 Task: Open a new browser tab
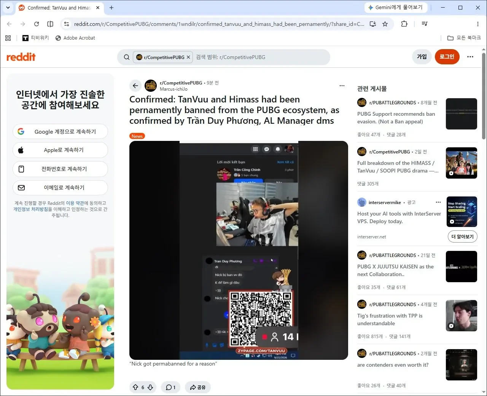coord(111,8)
